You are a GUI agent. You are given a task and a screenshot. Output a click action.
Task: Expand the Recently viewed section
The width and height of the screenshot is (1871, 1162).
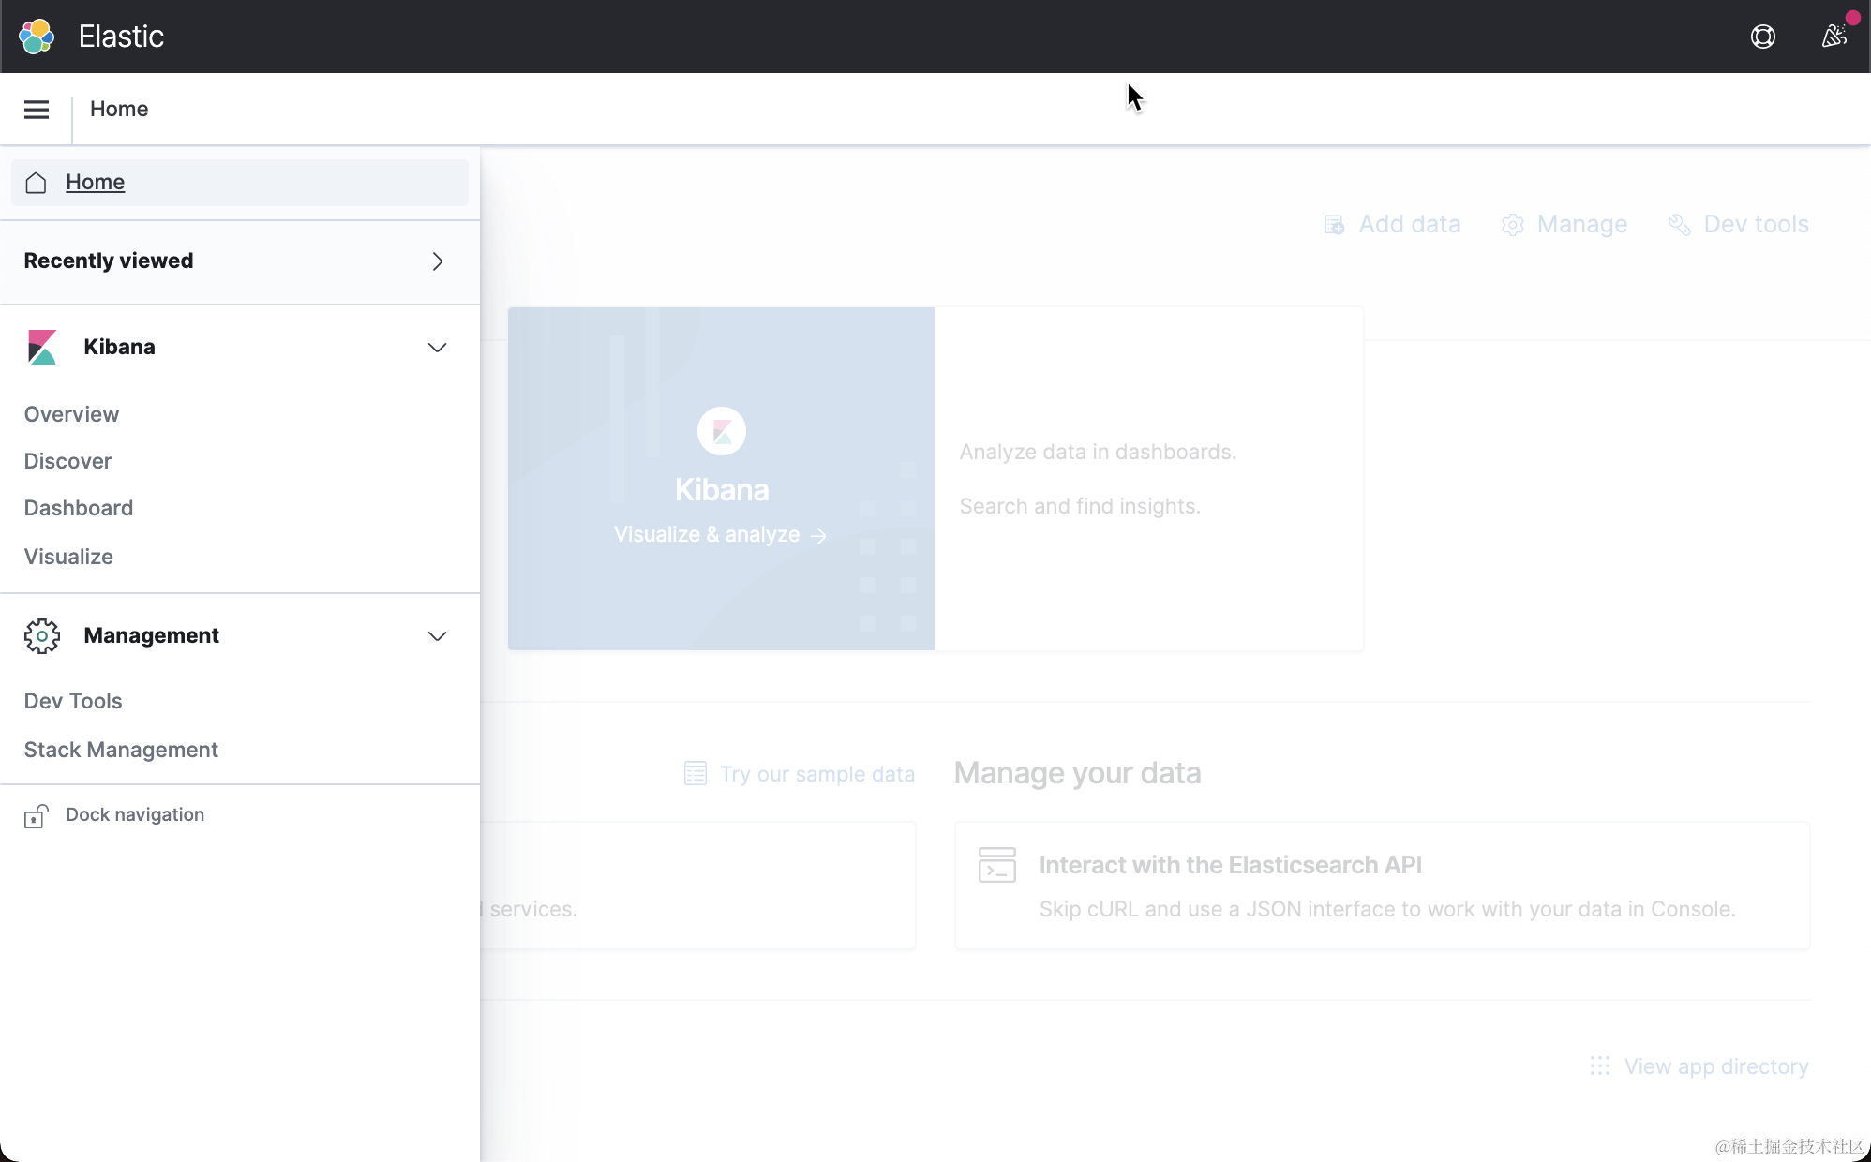point(437,261)
